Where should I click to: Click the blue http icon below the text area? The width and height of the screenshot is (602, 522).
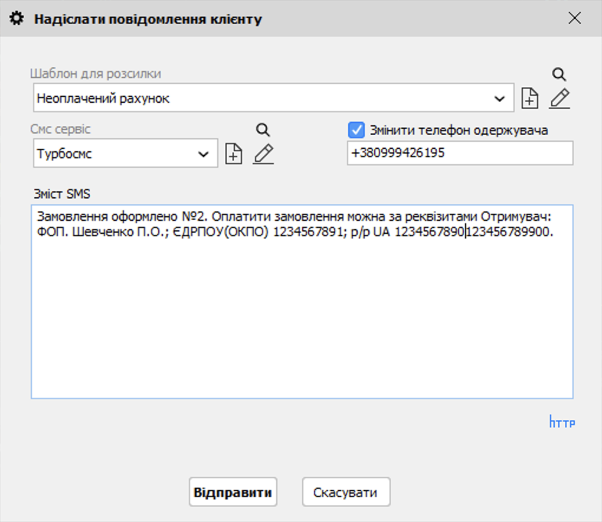coord(562,422)
